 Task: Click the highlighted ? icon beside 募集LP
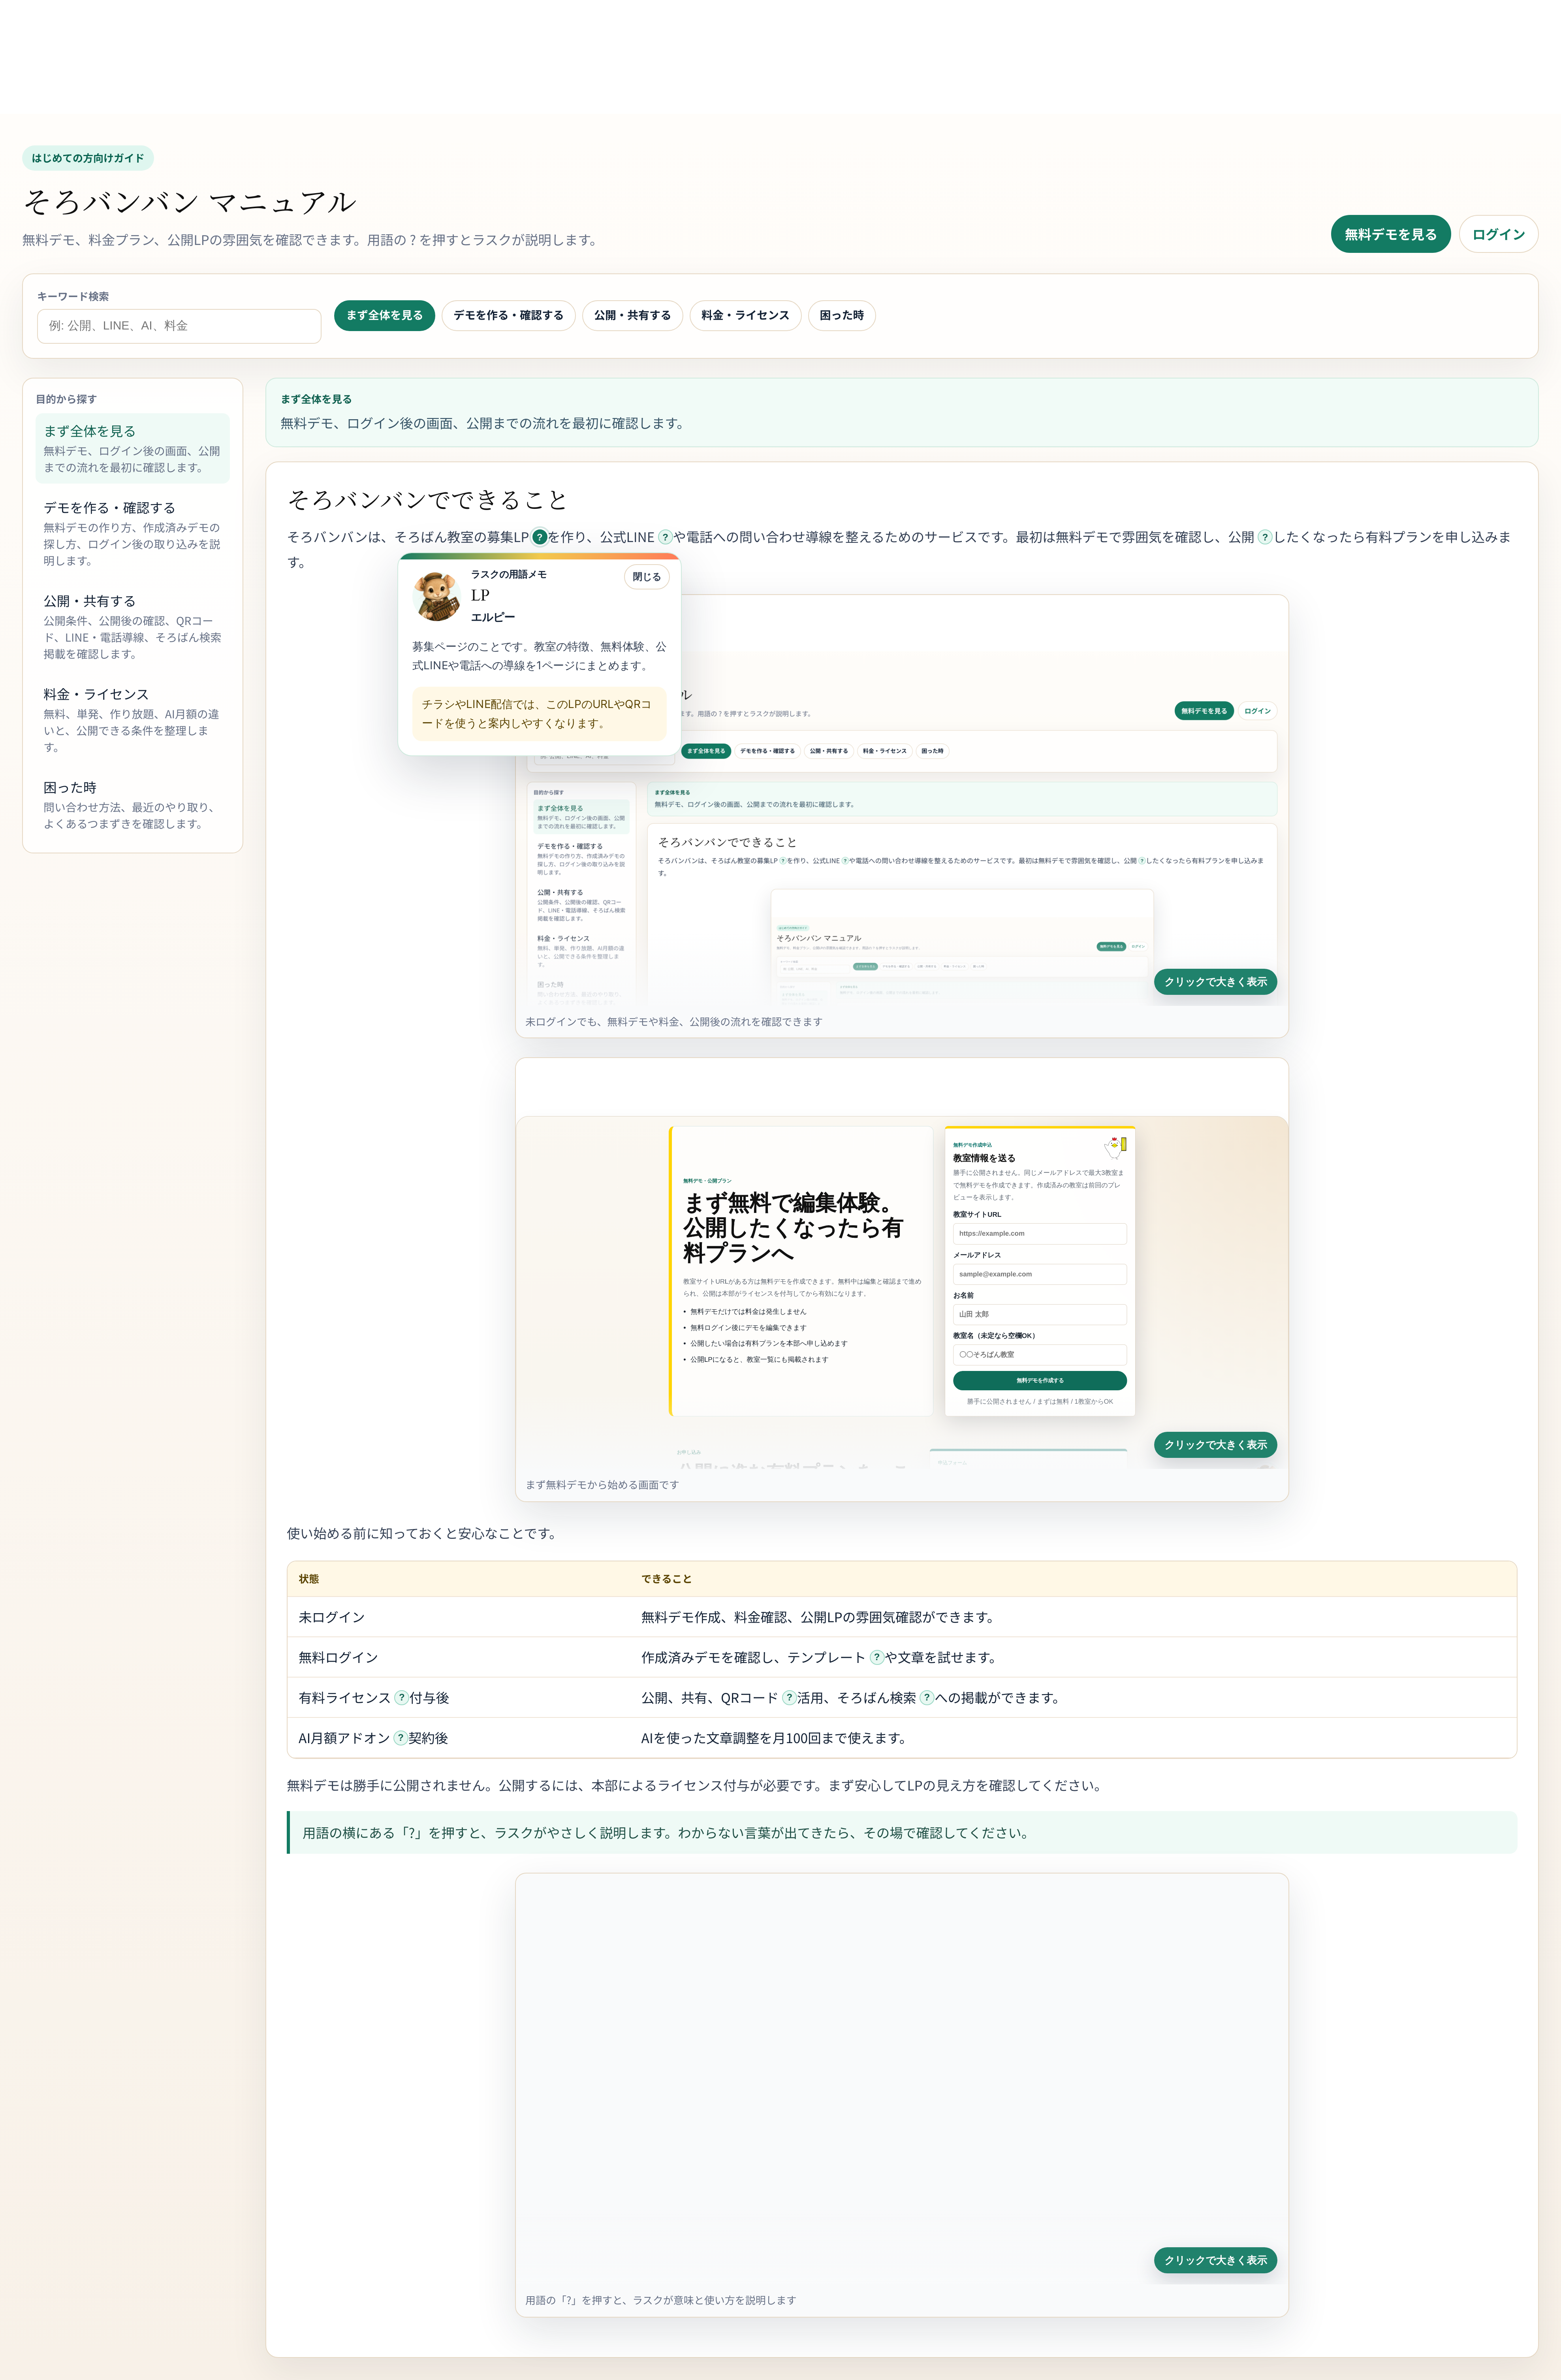click(540, 537)
